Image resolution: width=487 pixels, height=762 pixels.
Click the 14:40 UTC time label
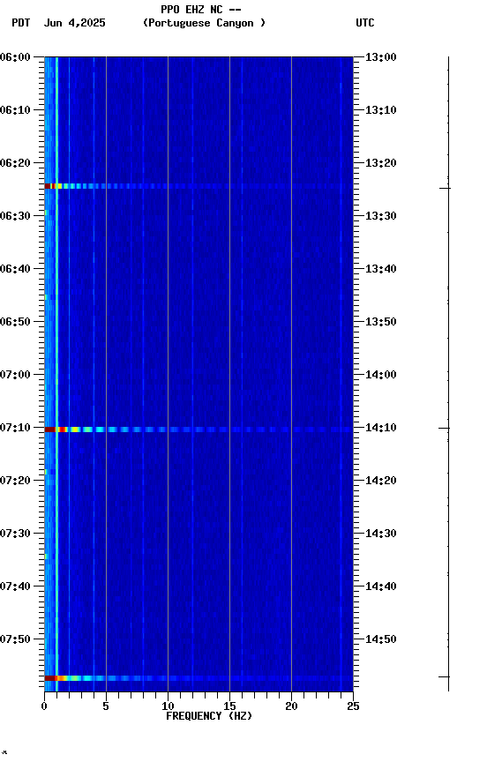coord(381,586)
